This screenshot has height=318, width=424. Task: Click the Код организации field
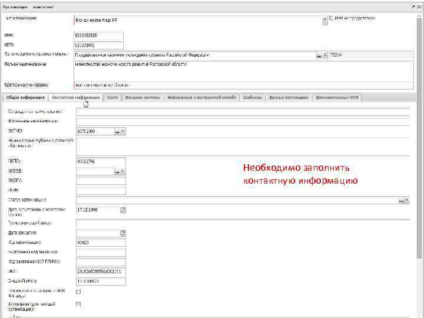(101, 243)
